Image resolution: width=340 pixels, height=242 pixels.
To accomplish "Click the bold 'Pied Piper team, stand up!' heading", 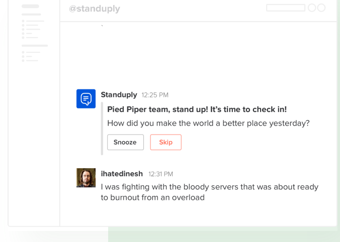I will tap(197, 109).
